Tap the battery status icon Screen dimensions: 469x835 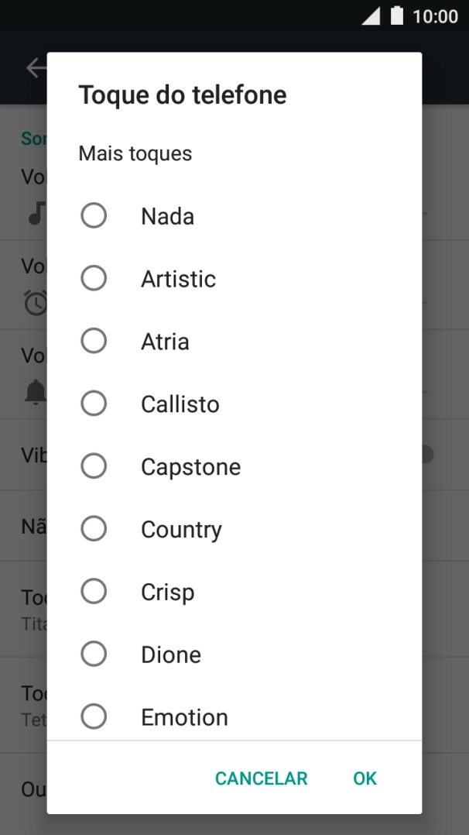[397, 16]
